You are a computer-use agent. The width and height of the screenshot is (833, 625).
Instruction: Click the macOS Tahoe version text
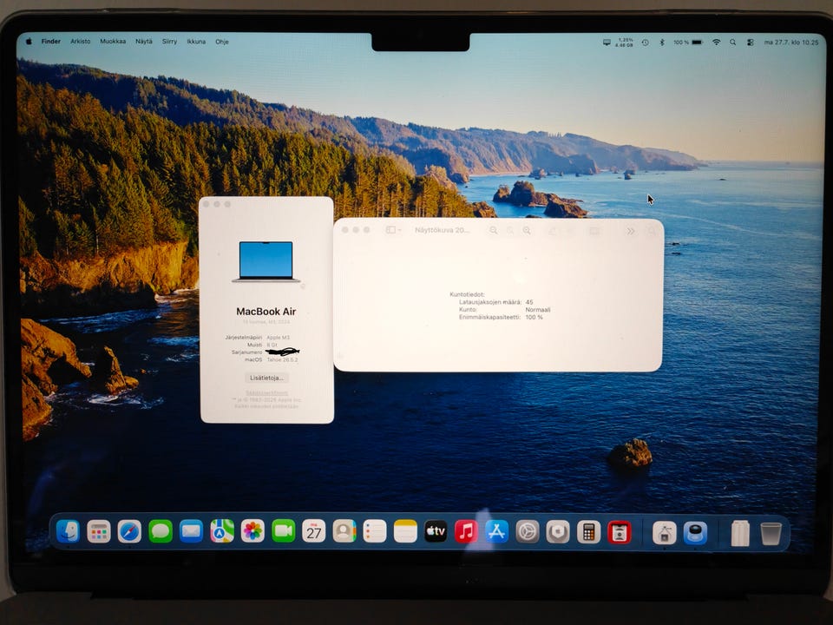point(282,359)
